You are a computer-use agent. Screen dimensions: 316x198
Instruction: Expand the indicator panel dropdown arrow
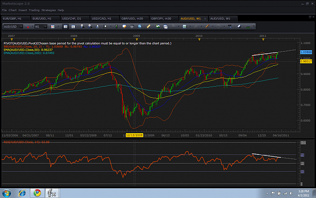point(190,26)
